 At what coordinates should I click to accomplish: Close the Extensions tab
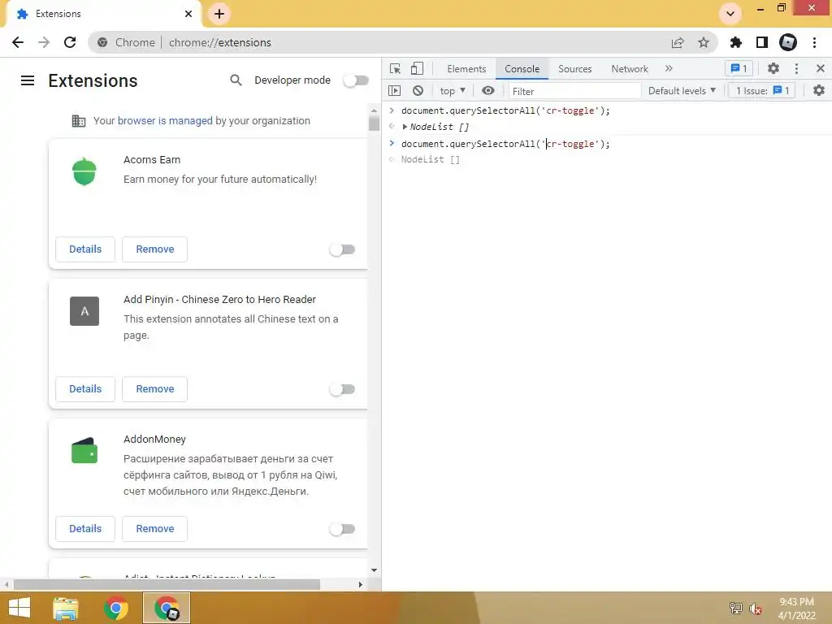[188, 14]
